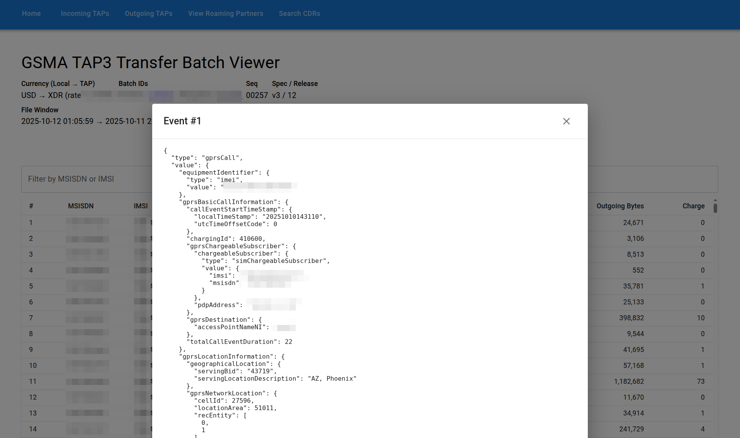Click the servingLocationDescription line in JSON

pos(275,379)
